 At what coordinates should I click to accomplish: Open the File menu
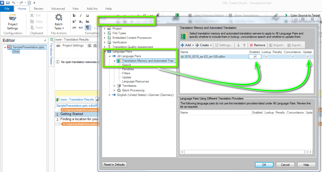click(x=7, y=9)
